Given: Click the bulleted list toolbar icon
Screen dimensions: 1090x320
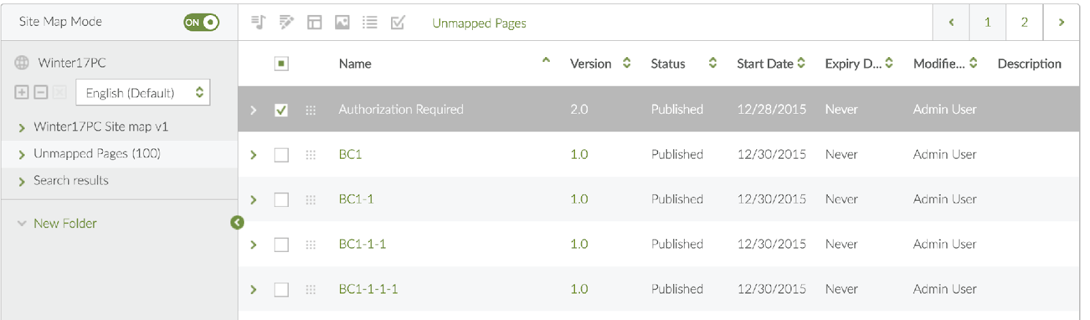Looking at the screenshot, I should (x=370, y=22).
